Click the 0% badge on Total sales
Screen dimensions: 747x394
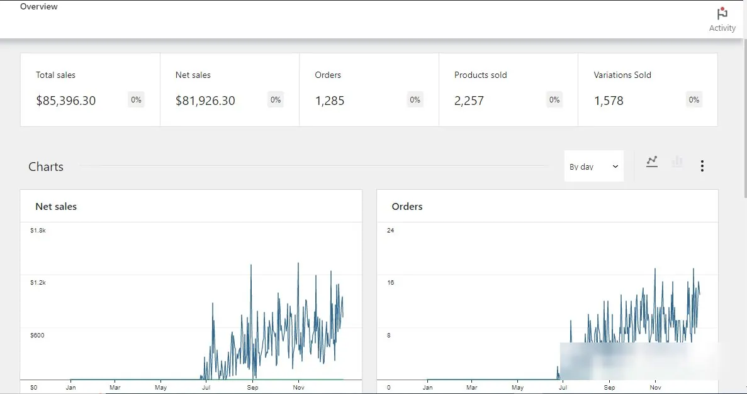pyautogui.click(x=137, y=99)
